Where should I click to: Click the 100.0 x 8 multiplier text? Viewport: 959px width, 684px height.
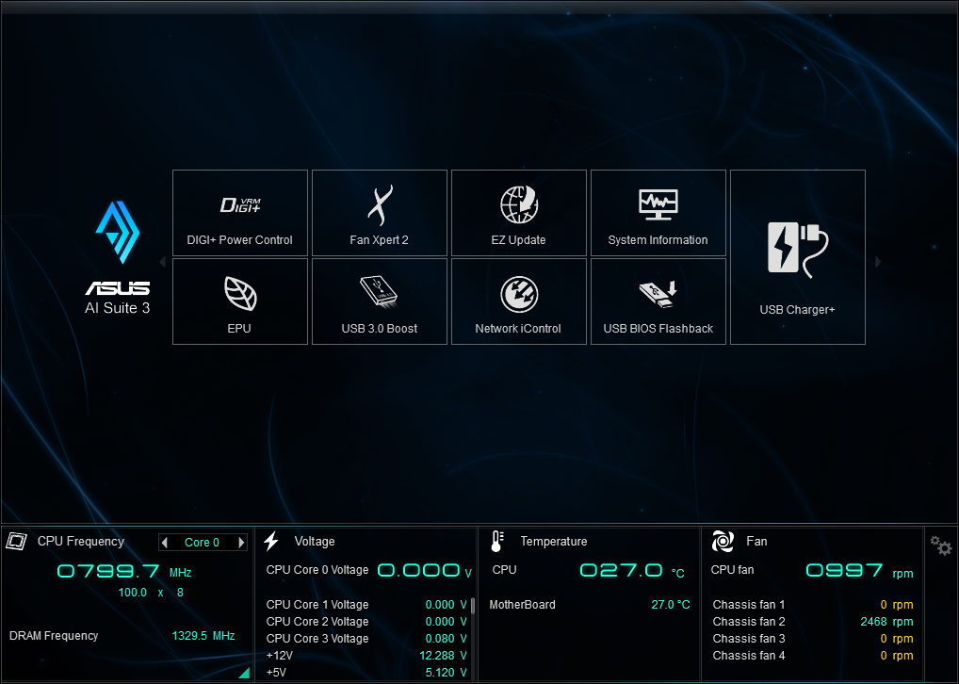(151, 593)
